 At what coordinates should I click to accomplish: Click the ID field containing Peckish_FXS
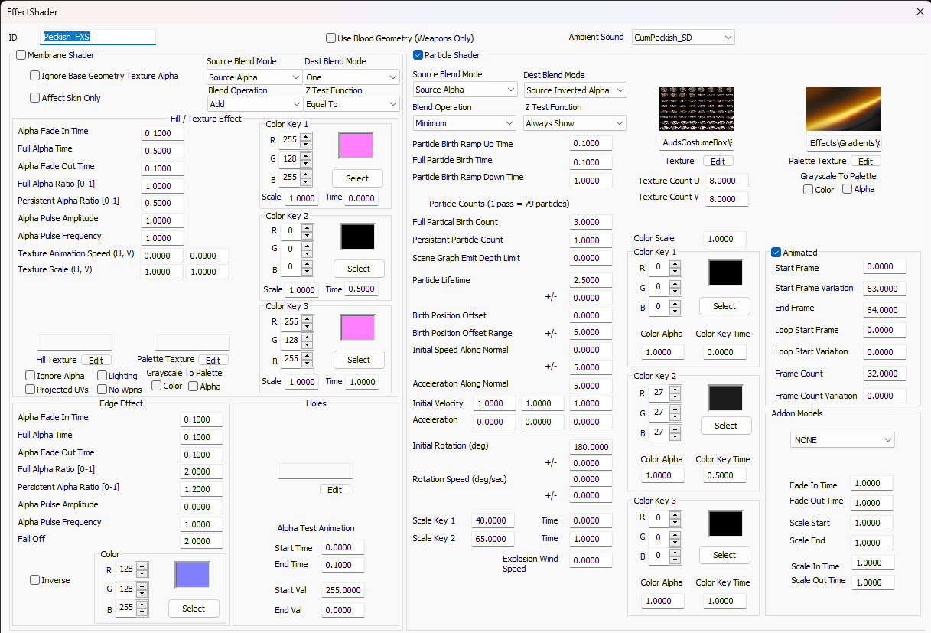point(98,37)
